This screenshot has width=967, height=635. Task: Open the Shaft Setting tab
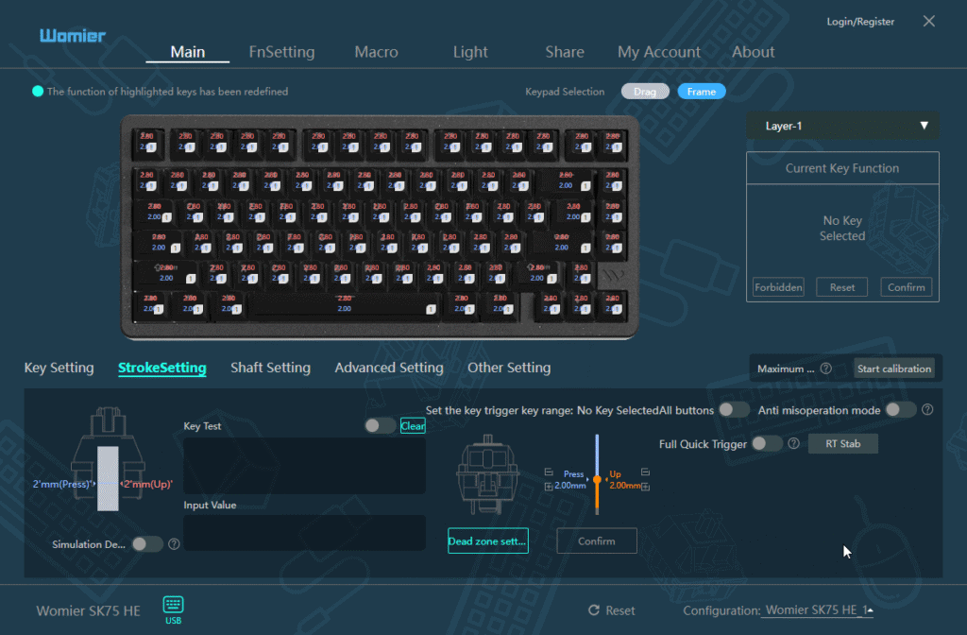[270, 368]
